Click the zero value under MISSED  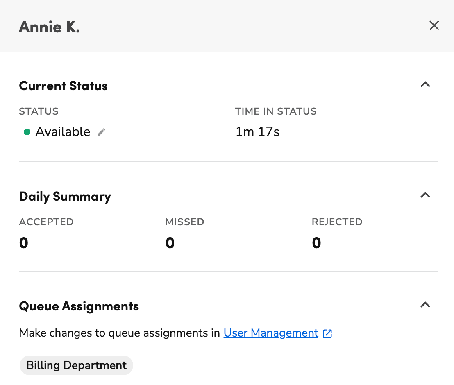click(x=170, y=243)
